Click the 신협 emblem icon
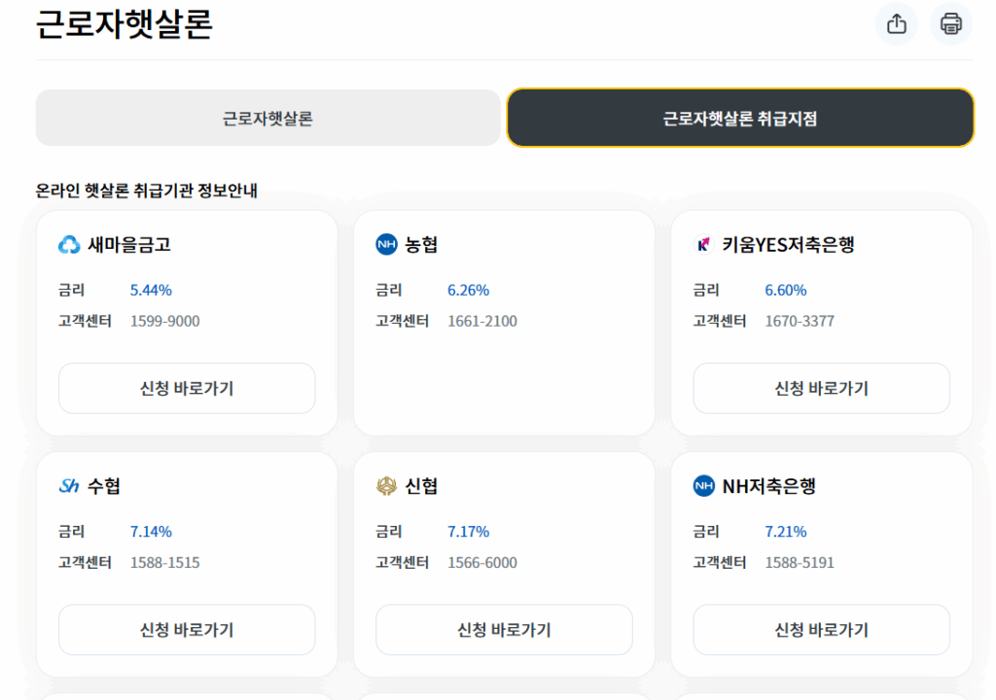996x700 pixels. 386,486
